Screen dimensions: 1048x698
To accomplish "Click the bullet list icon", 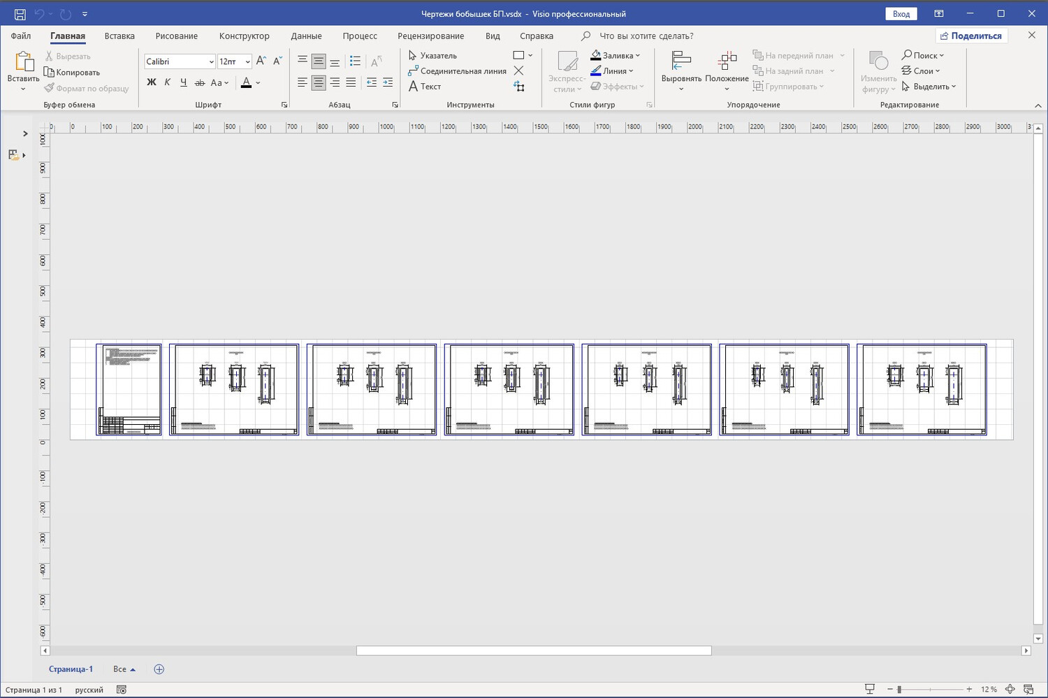I will (355, 61).
